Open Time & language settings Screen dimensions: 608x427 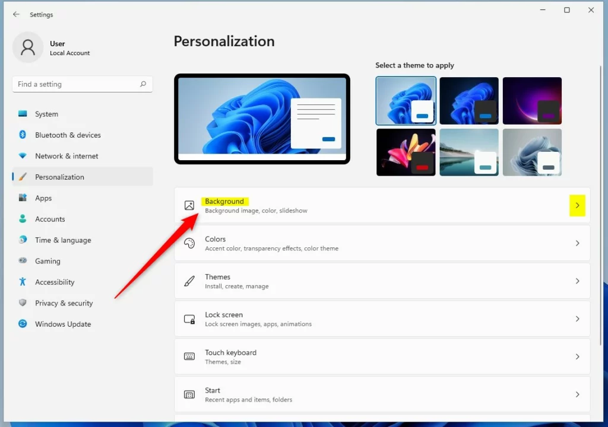click(83, 240)
